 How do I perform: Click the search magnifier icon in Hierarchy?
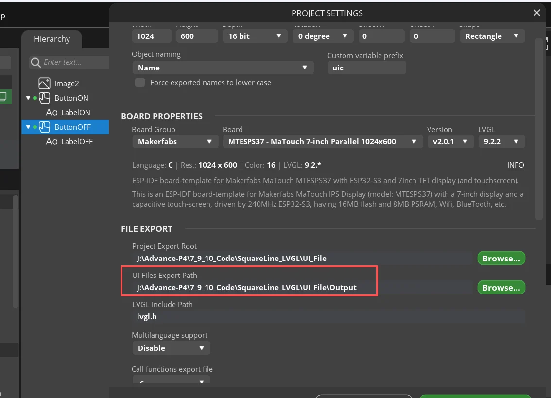(x=35, y=62)
